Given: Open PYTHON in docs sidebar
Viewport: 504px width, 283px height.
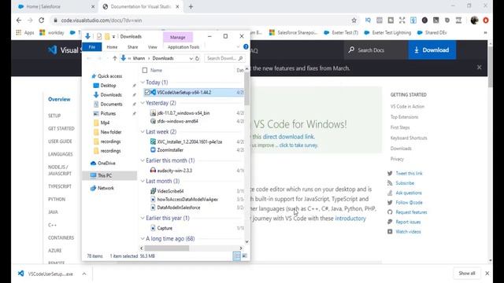Looking at the screenshot, I should coord(57,199).
